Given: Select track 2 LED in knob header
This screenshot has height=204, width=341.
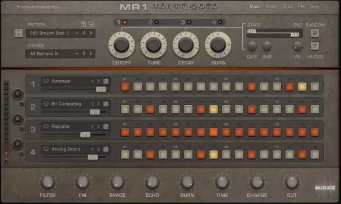Looking at the screenshot, I should click(156, 22).
